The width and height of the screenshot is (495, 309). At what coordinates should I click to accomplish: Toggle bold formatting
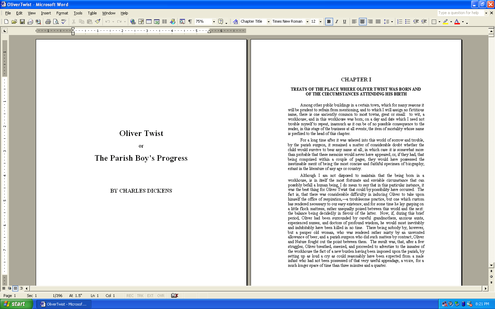pos(329,22)
